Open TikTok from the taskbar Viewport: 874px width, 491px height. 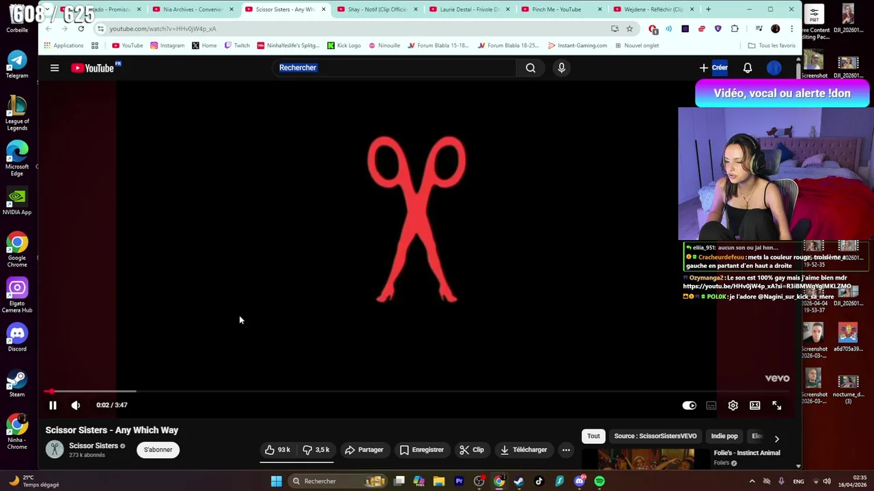(539, 481)
